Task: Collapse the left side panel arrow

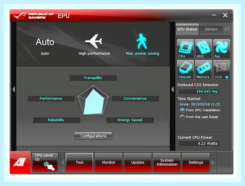Action: click(14, 90)
